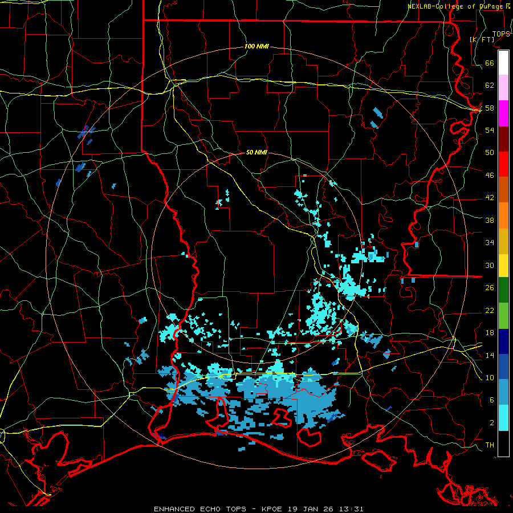Click the magenta legend swatch
The width and height of the screenshot is (513, 513).
[503, 113]
